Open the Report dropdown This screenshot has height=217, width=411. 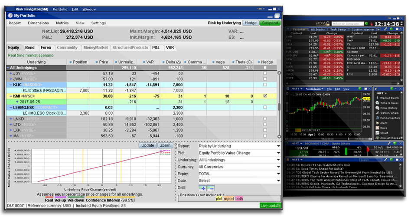click(239, 146)
